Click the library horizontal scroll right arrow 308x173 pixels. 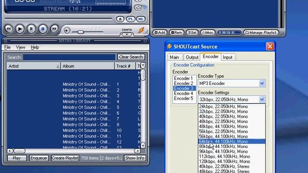(x=137, y=151)
